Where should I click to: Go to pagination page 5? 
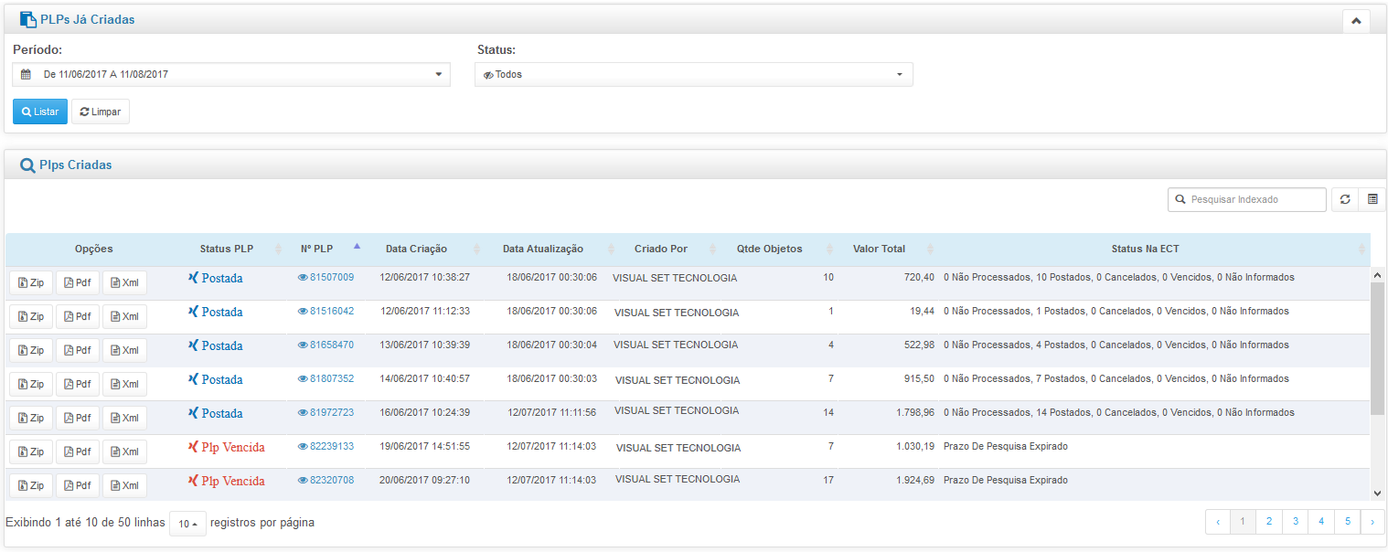(x=1348, y=522)
